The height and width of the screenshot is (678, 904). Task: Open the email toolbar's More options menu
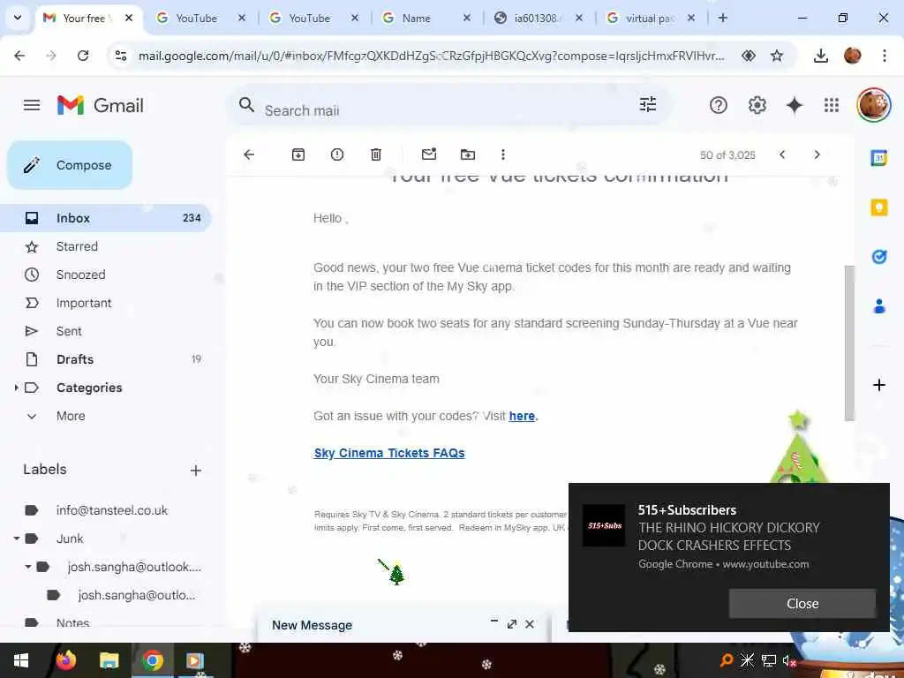(x=503, y=154)
